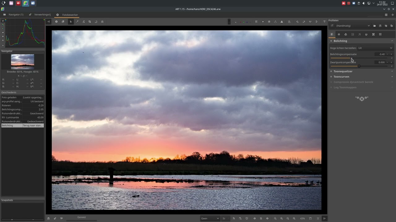Enable the Tooncurven module

[331, 77]
